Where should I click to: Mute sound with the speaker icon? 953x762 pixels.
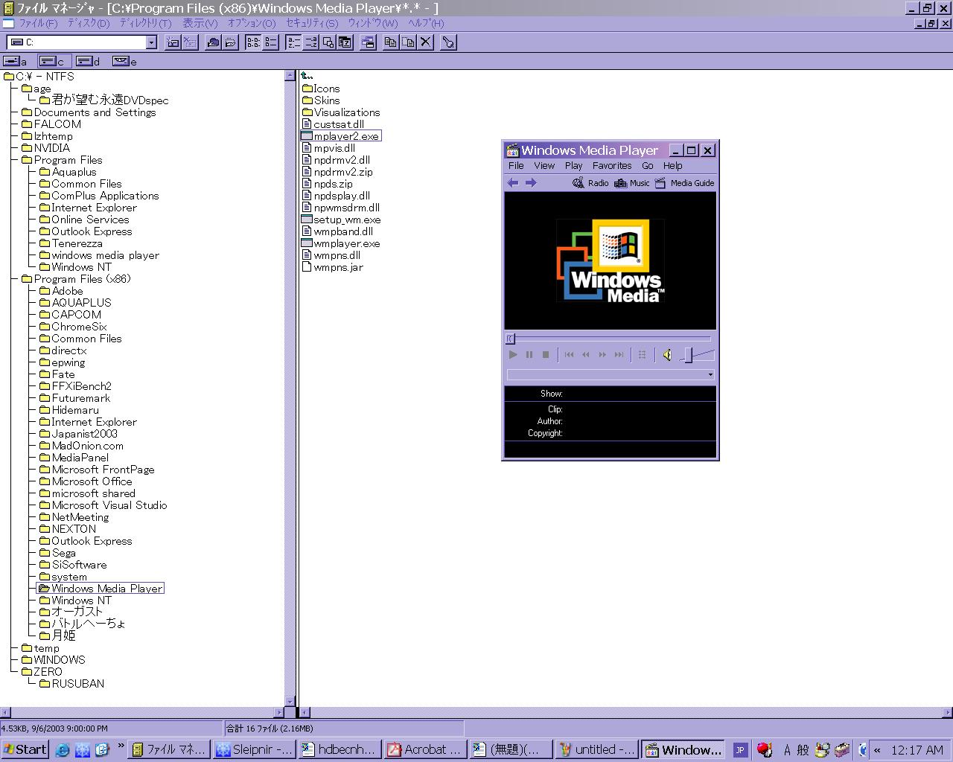tap(667, 355)
